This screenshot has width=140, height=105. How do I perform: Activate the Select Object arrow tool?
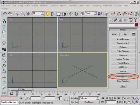pos(47,14)
